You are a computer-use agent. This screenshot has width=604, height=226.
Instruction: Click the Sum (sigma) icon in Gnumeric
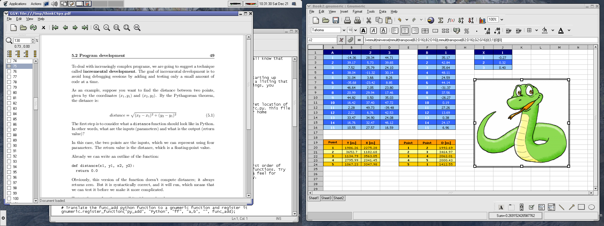pyautogui.click(x=441, y=20)
